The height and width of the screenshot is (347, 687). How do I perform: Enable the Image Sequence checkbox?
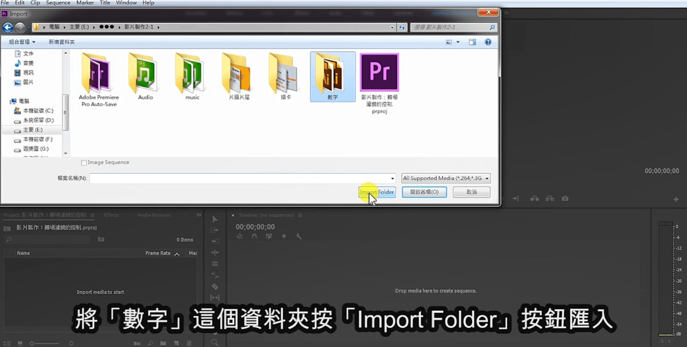[84, 162]
